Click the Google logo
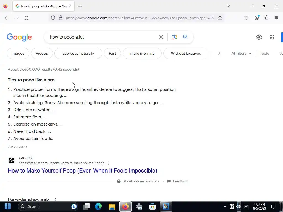The height and width of the screenshot is (212, 283). [19, 37]
